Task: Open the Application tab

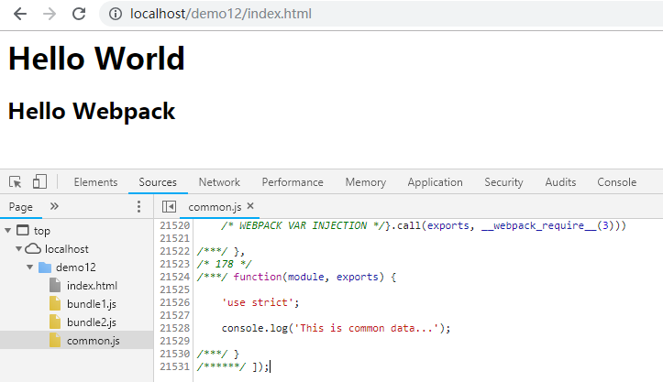Action: (x=435, y=182)
